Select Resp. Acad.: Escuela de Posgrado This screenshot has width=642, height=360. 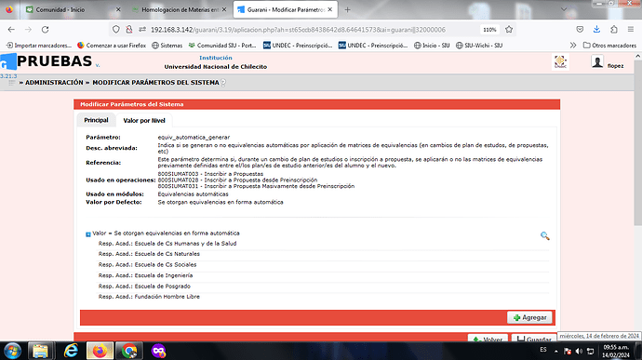pyautogui.click(x=144, y=286)
